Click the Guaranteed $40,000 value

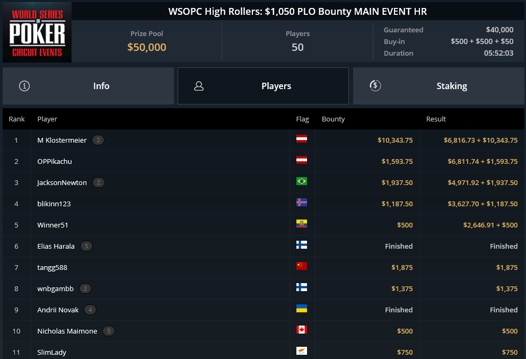pyautogui.click(x=499, y=30)
